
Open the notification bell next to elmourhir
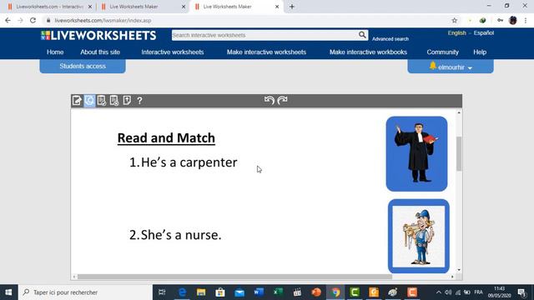pos(432,66)
